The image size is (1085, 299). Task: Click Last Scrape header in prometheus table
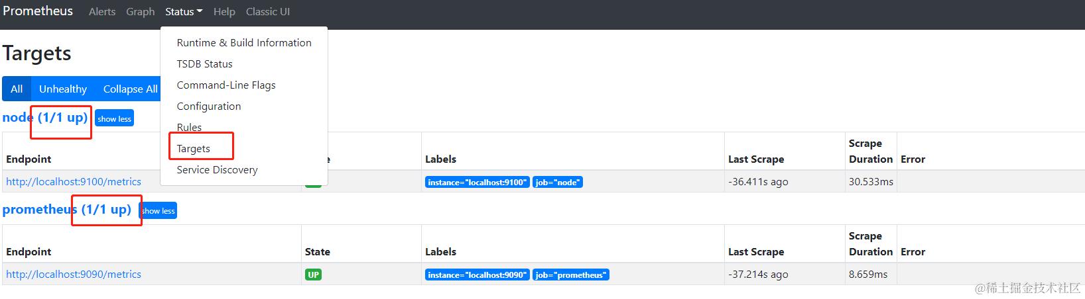pos(756,252)
